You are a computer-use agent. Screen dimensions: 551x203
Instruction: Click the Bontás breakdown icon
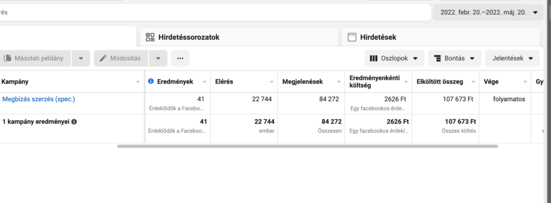437,58
